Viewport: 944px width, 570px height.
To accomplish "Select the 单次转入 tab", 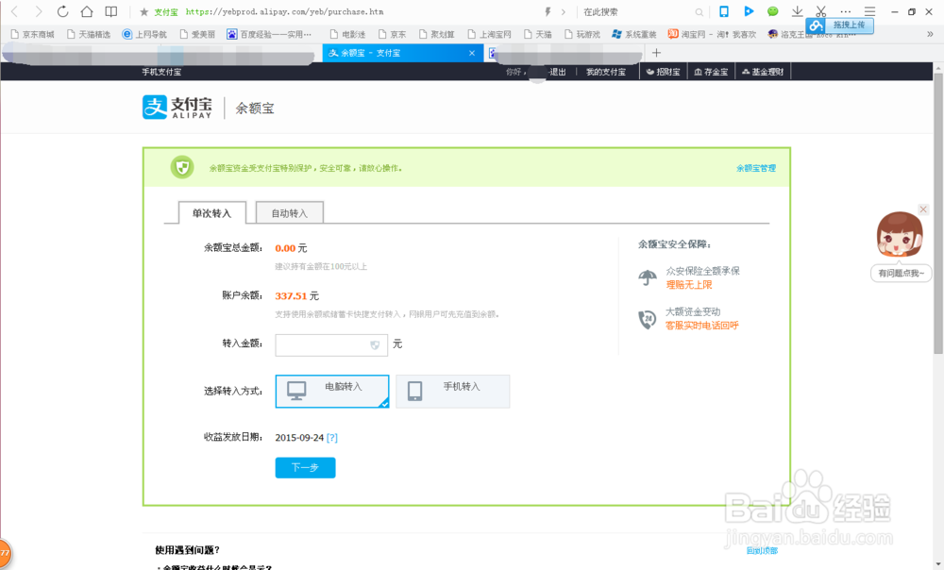I will click(211, 213).
